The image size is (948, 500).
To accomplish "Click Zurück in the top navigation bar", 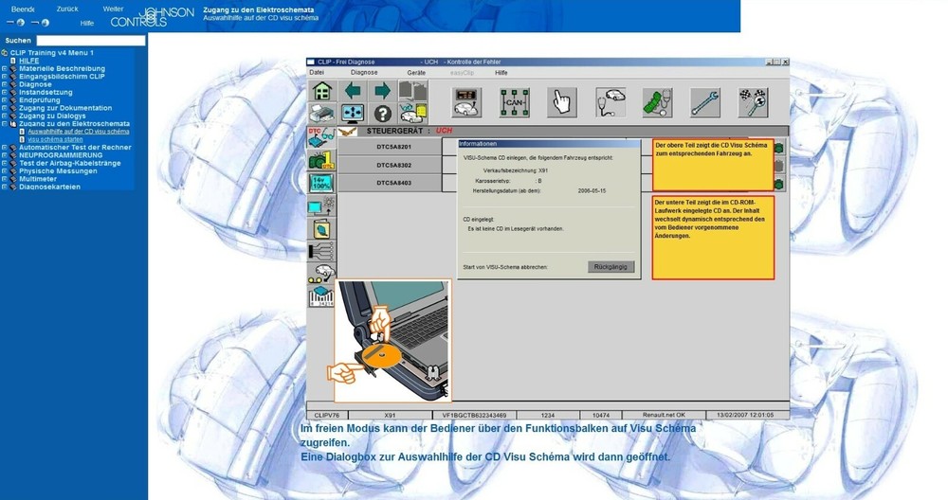I will click(x=67, y=9).
